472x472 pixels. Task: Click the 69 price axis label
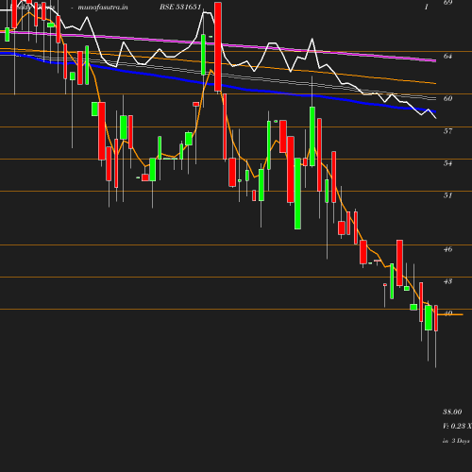pyautogui.click(x=447, y=3)
